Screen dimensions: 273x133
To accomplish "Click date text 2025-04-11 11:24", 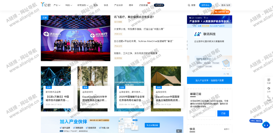I will click(x=164, y=104).
